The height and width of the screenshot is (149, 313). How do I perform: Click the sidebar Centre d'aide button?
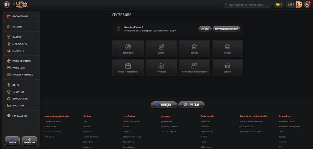click(x=29, y=141)
